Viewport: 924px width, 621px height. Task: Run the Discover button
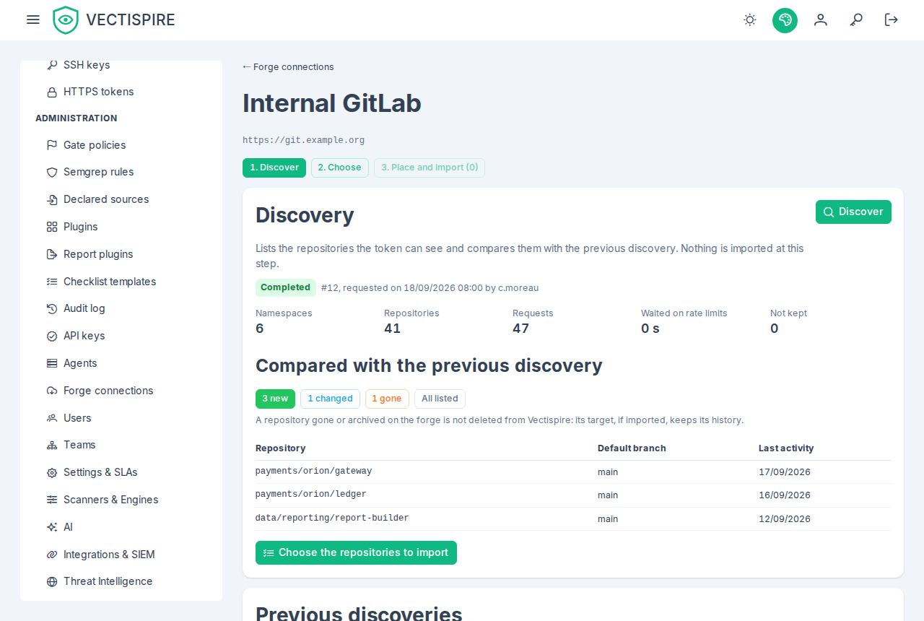point(853,212)
